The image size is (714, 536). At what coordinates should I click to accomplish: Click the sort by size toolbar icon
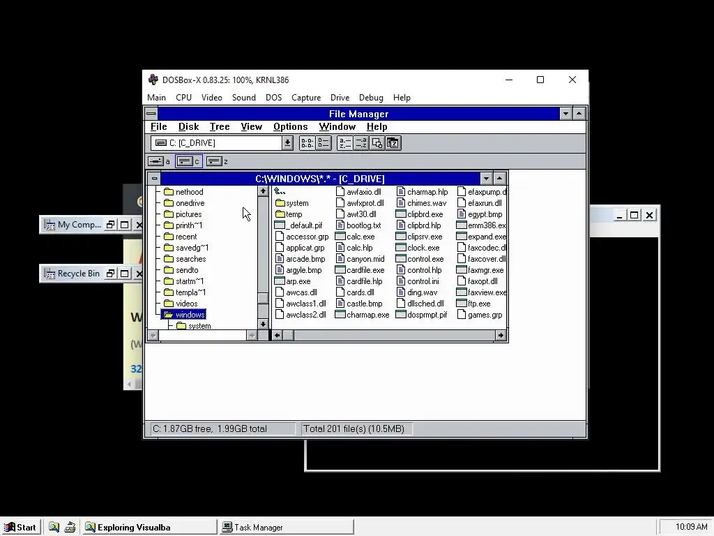[x=377, y=143]
